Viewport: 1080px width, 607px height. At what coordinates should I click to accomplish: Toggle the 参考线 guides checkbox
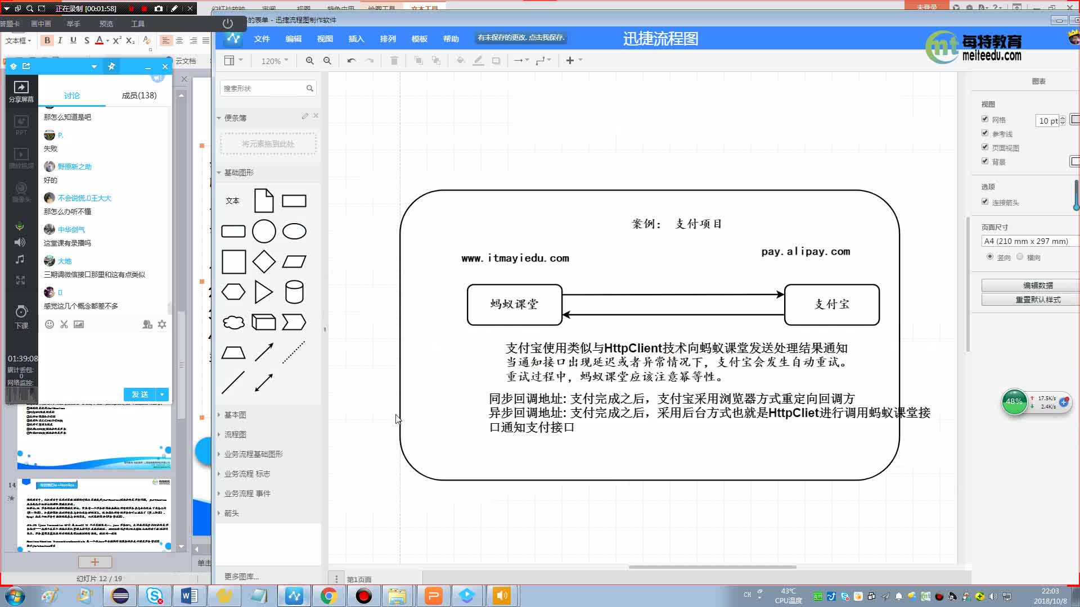[985, 133]
